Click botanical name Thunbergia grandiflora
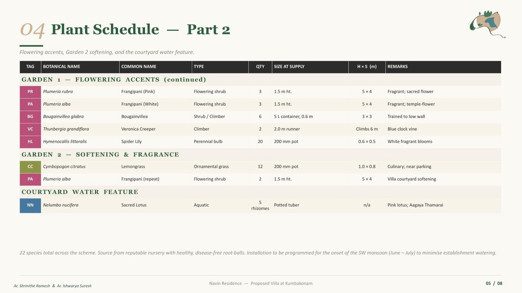The height and width of the screenshot is (293, 522). coord(66,129)
